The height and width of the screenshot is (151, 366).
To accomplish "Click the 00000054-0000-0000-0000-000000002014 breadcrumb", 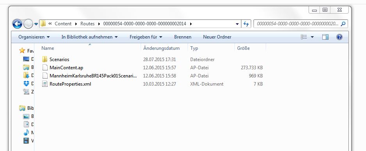I will [145, 24].
